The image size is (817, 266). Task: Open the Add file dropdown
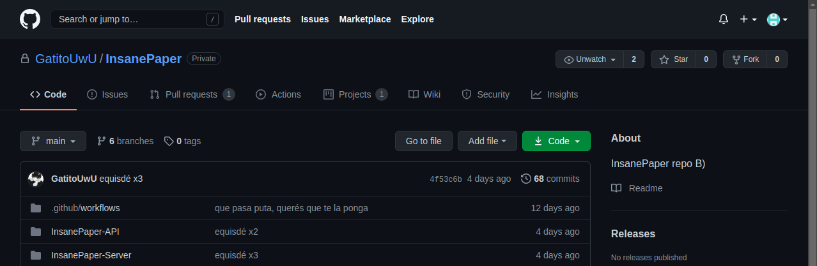[x=487, y=141]
